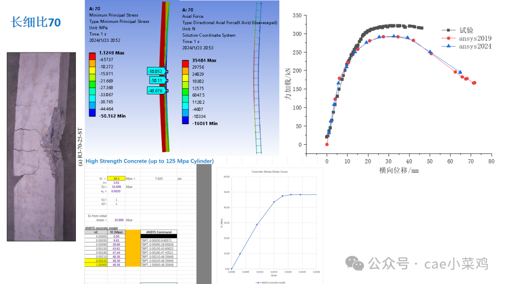Click the ANSYS Command table header
Screen dimensions: 505x284
pyautogui.click(x=159, y=232)
